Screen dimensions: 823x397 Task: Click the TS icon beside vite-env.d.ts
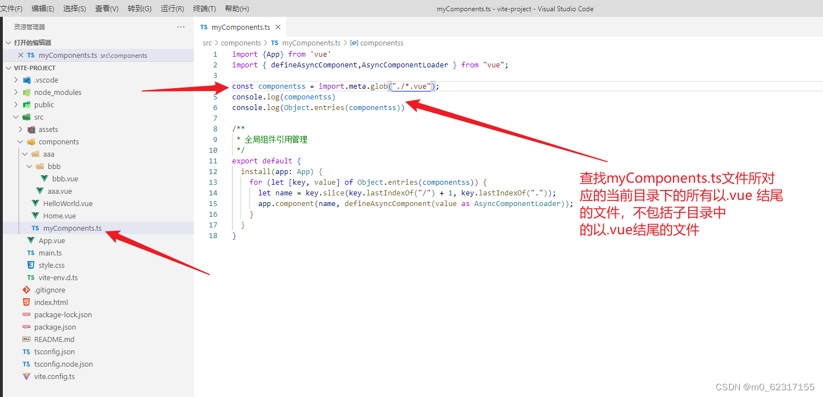(31, 278)
